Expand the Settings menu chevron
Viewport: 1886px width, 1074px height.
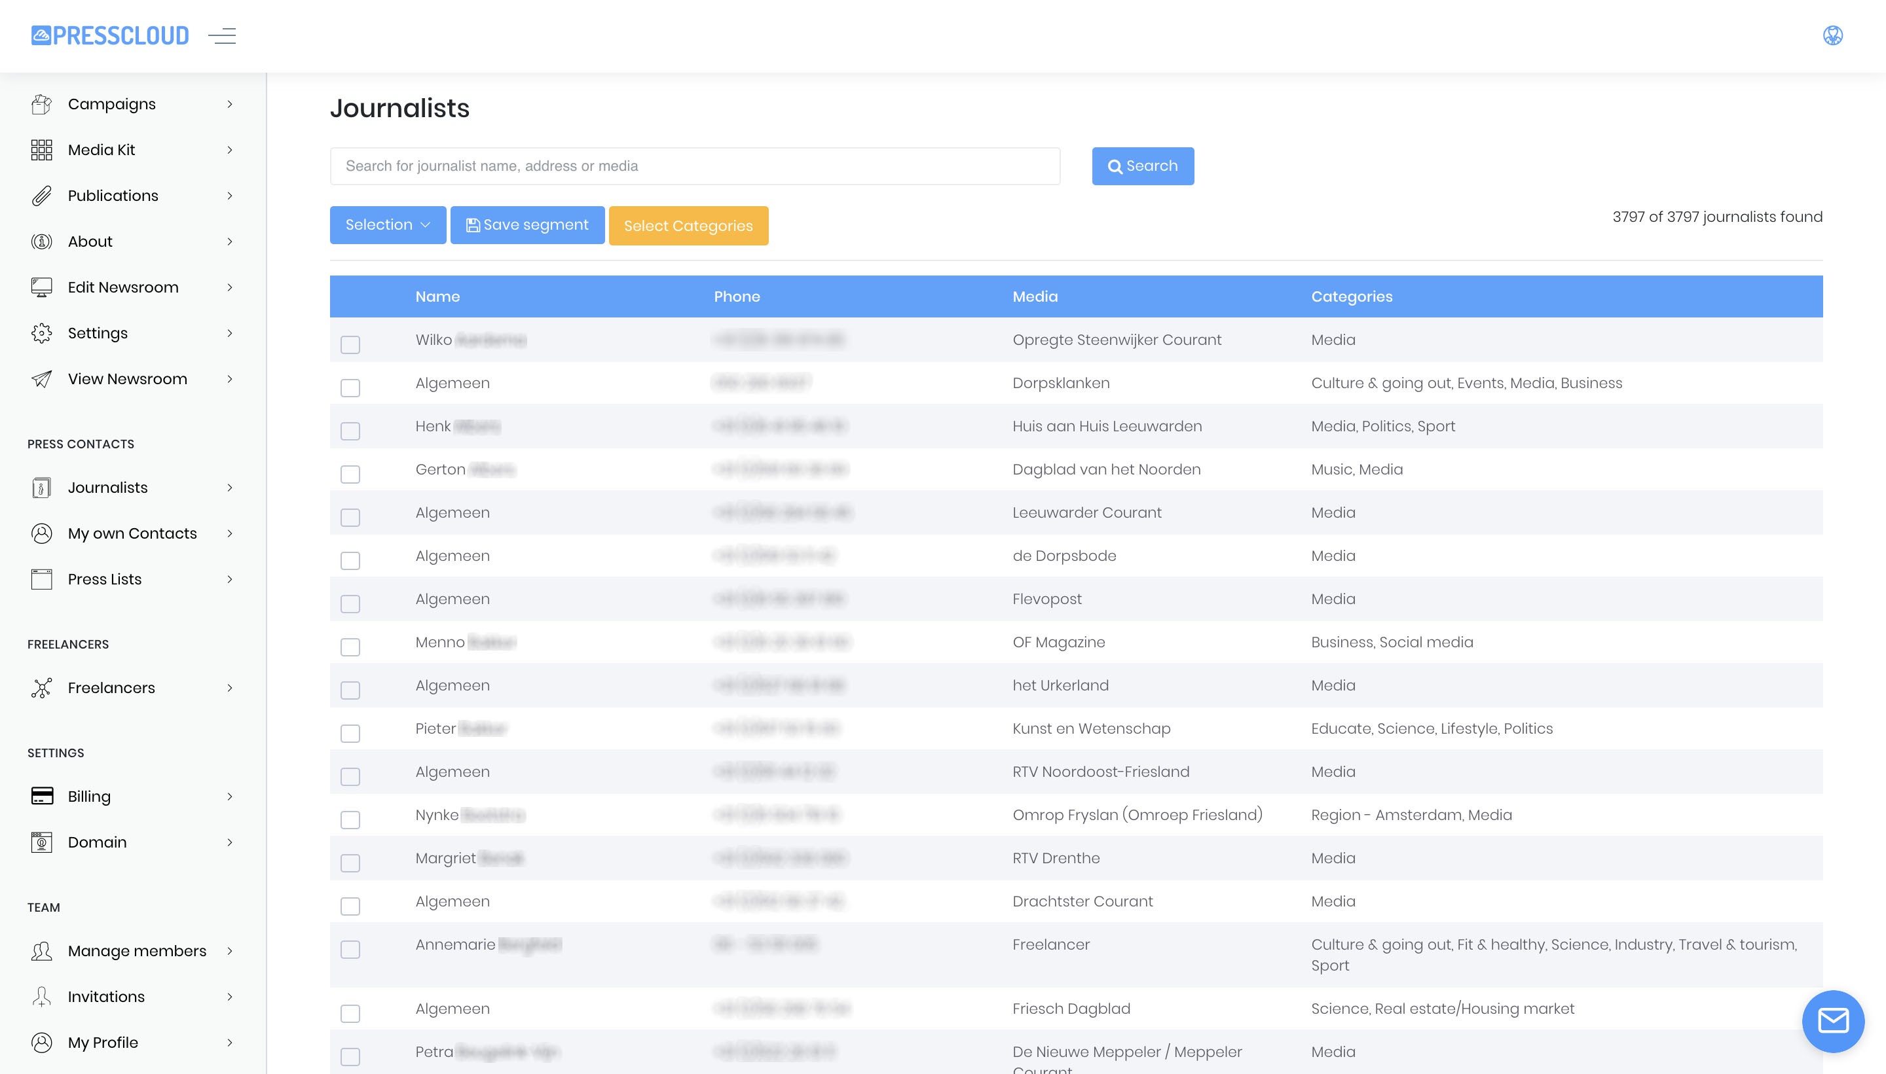(x=229, y=333)
